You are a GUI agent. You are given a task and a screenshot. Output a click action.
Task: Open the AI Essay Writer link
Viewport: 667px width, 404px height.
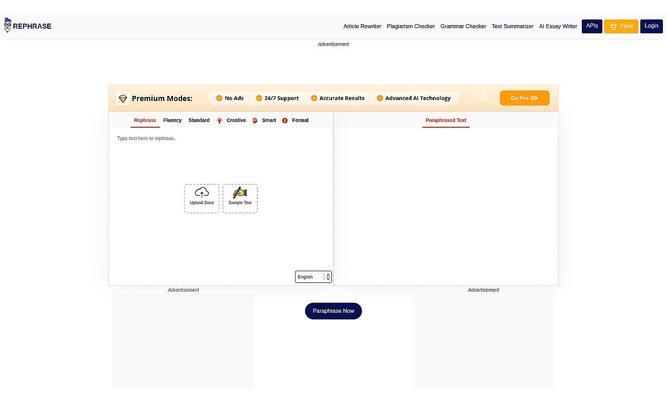coord(558,26)
